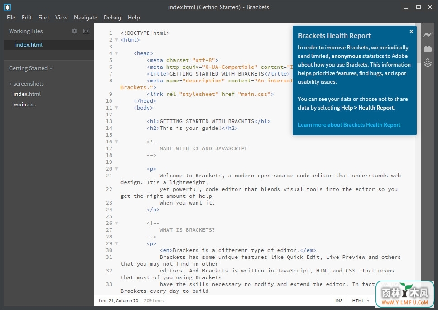Split the editor view icon
The width and height of the screenshot is (438, 310).
87,31
